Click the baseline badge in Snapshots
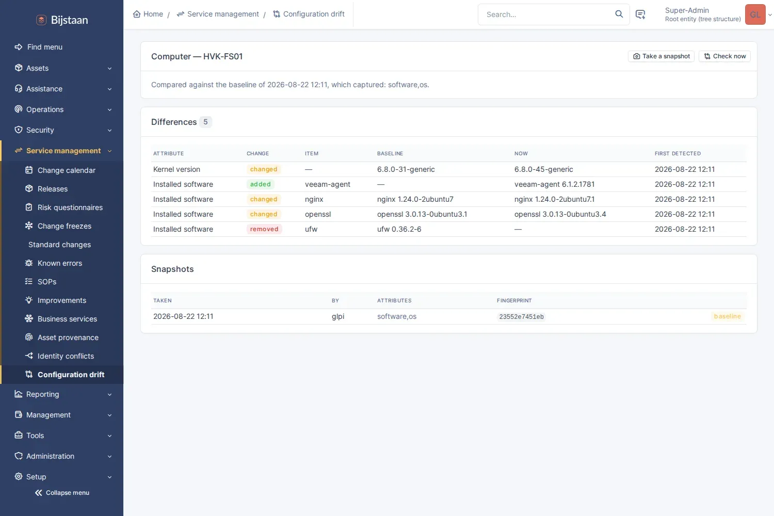Viewport: 774px width, 516px height. click(728, 316)
